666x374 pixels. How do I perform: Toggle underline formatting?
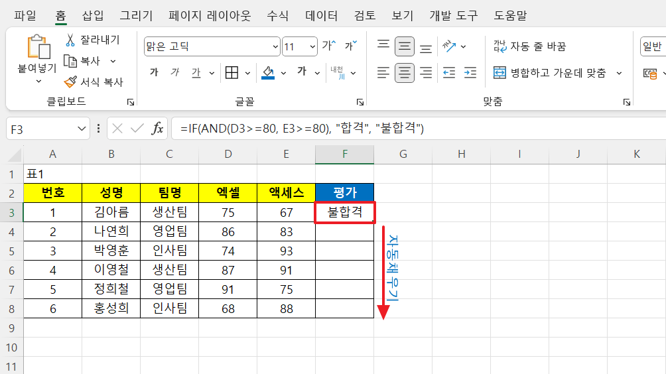pos(196,72)
